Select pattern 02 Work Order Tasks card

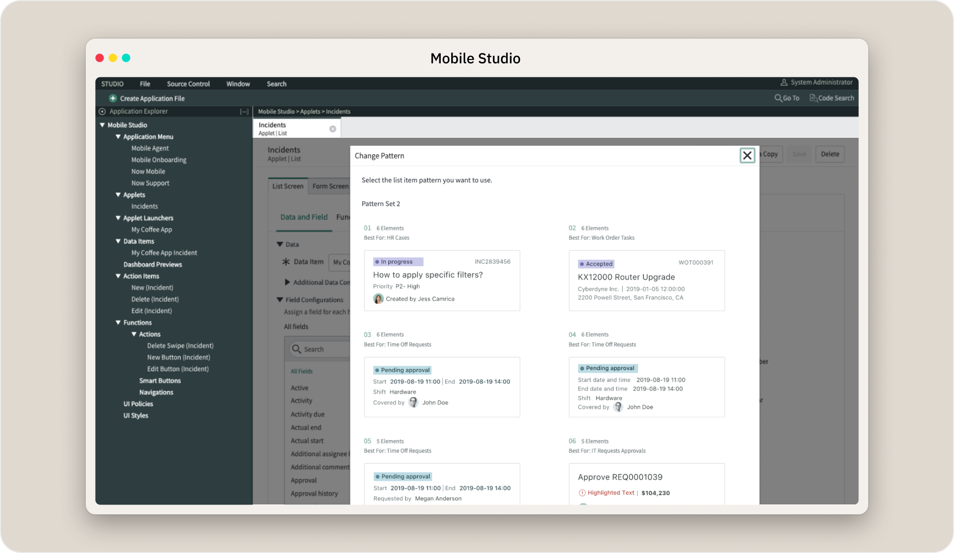tap(647, 280)
